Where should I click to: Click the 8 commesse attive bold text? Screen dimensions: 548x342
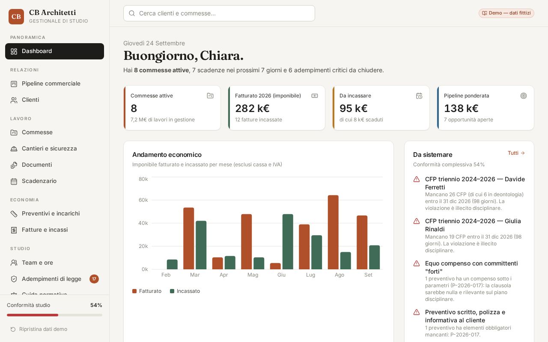161,70
